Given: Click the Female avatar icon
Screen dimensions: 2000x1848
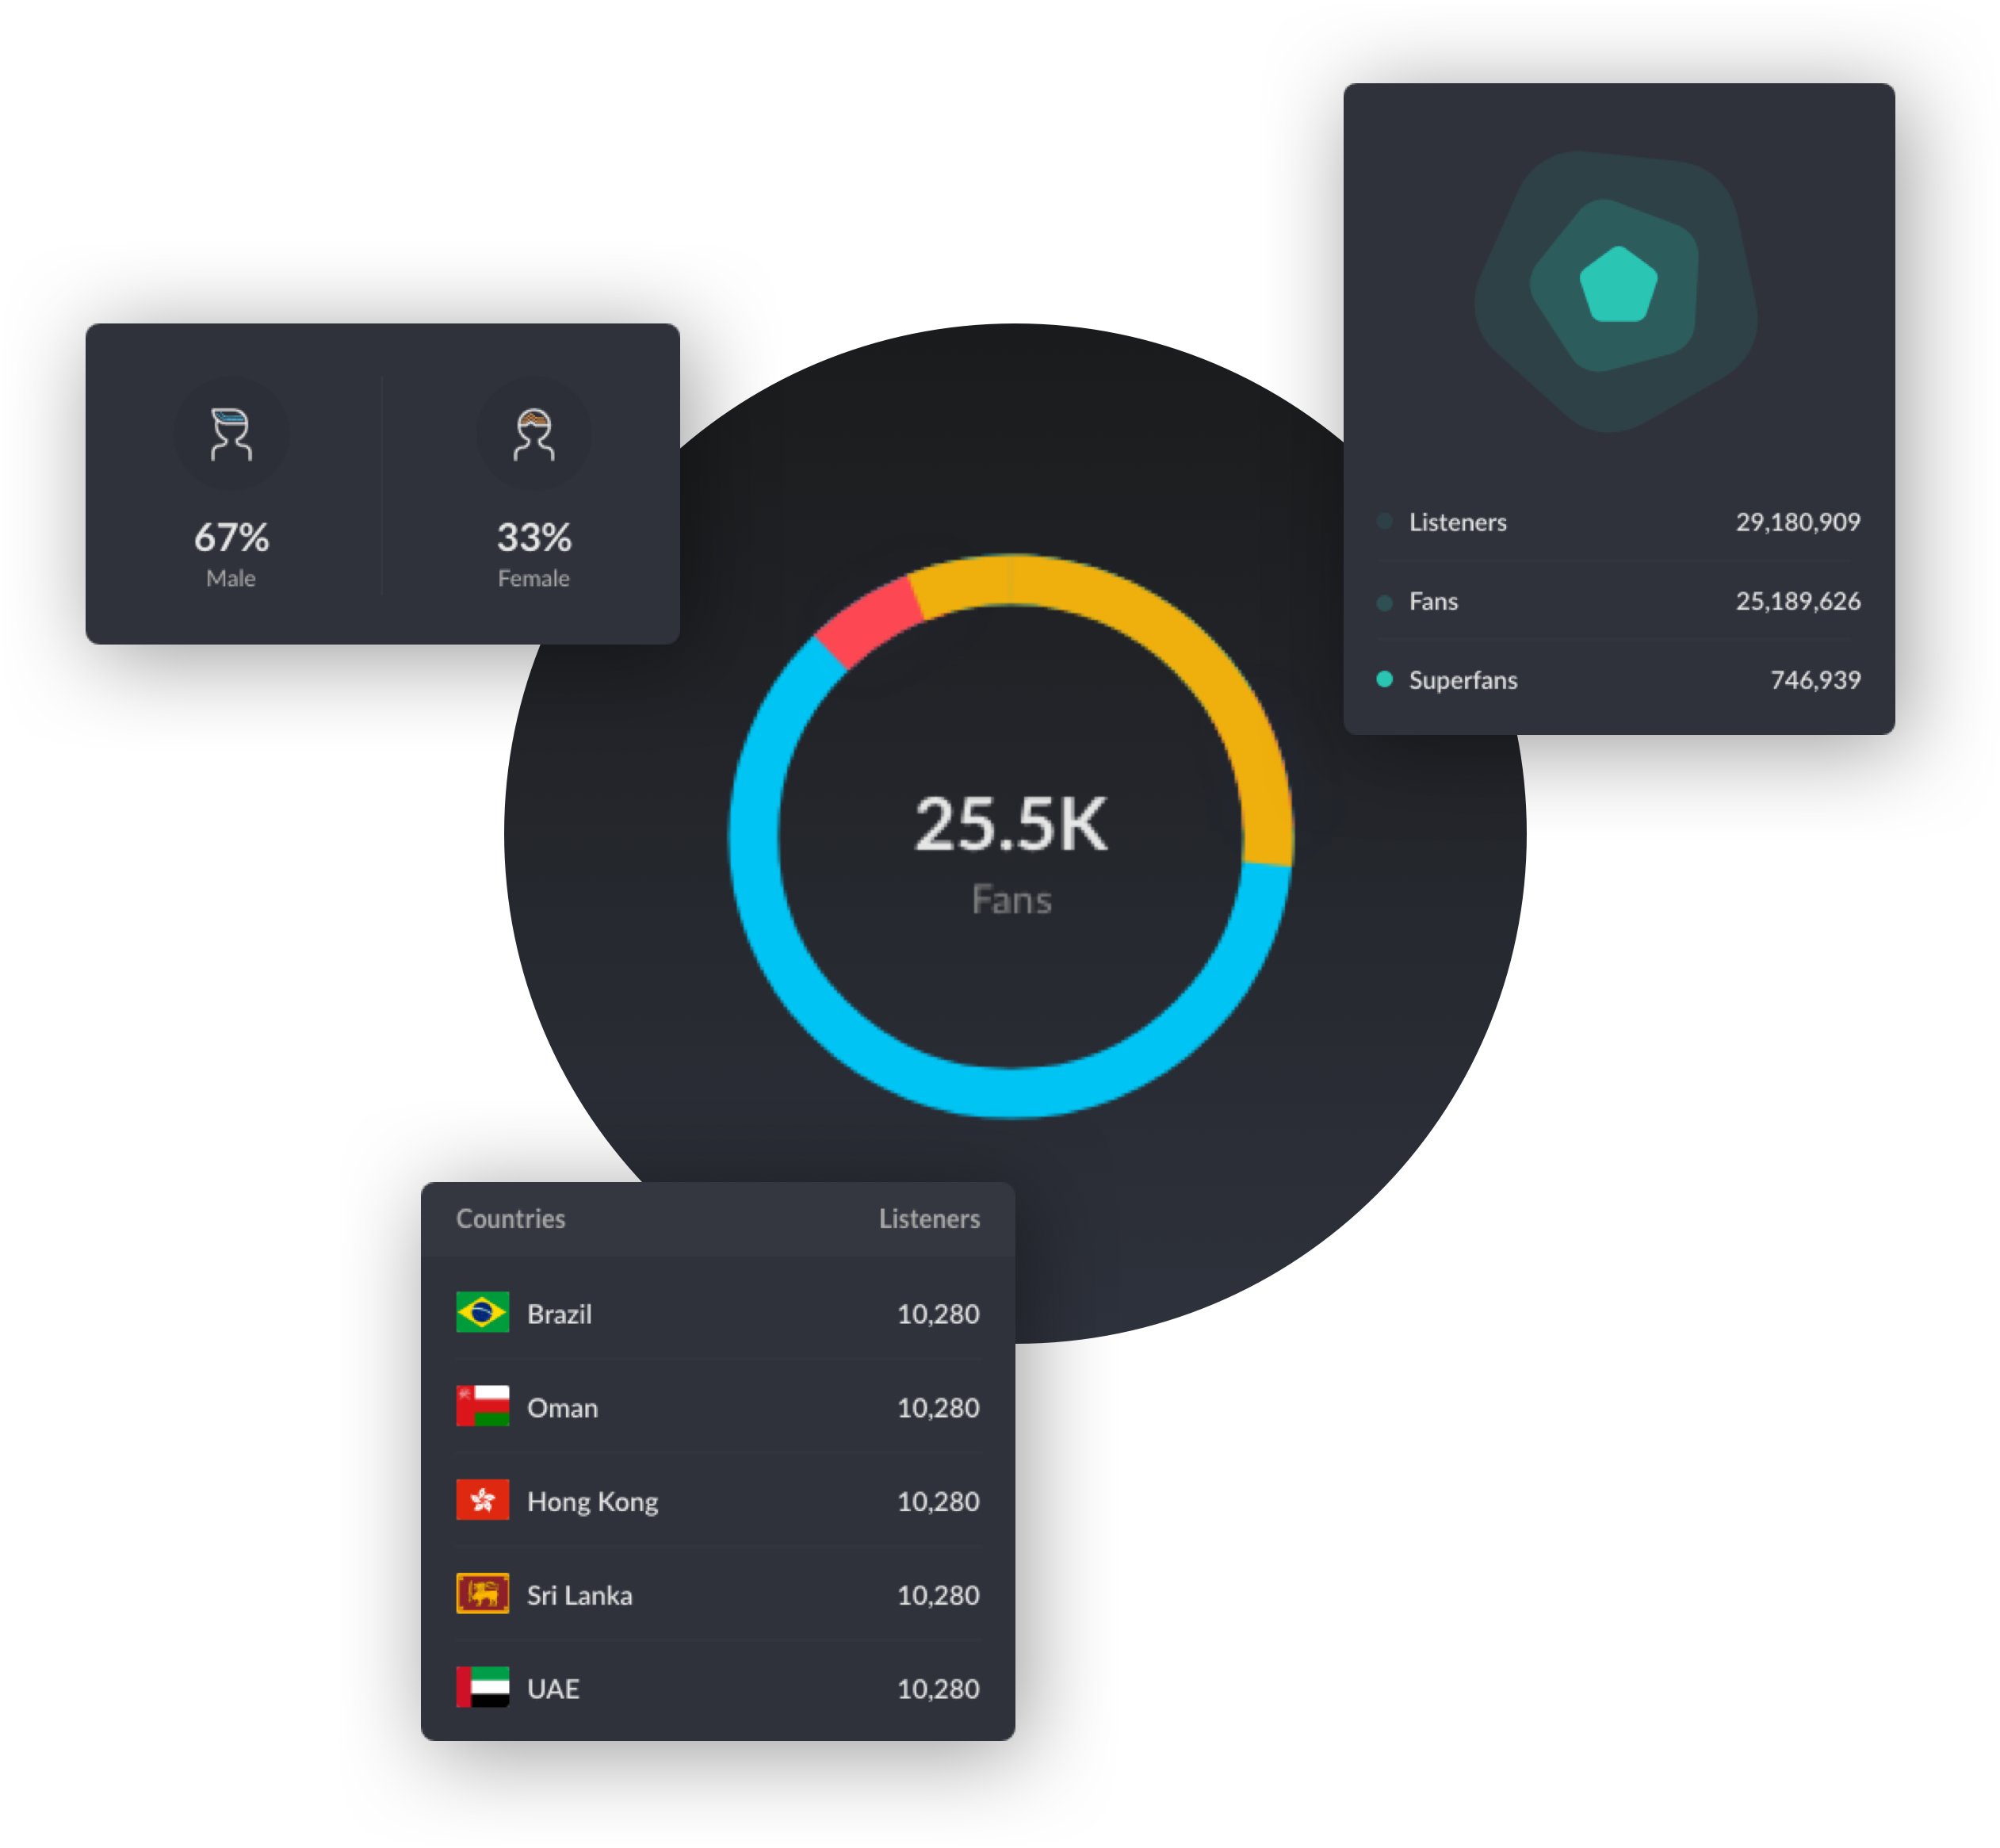Looking at the screenshot, I should (533, 434).
